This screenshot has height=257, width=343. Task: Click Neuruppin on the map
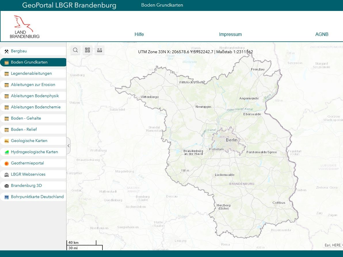(x=203, y=107)
